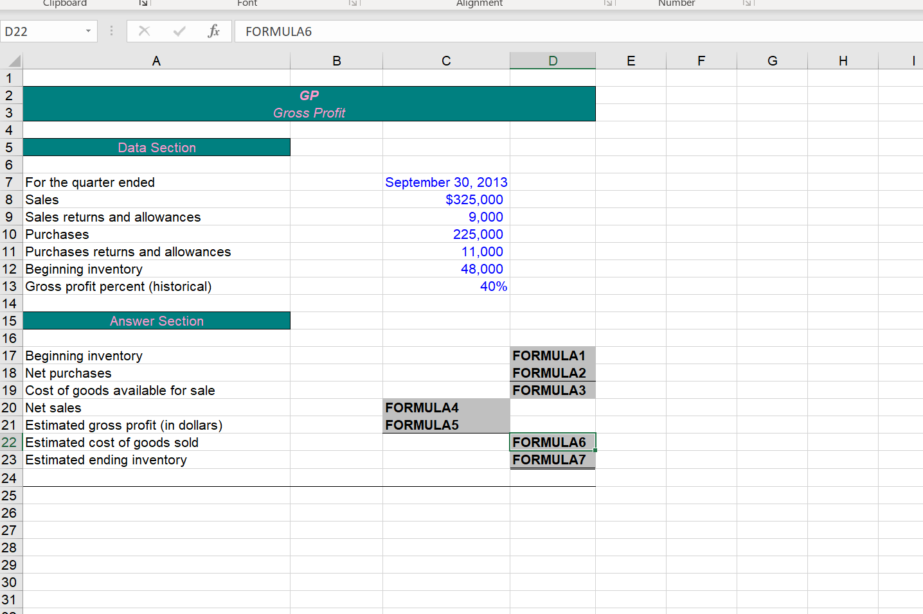923x614 pixels.
Task: Select the cell containing FORMULA1
Action: pyautogui.click(x=552, y=355)
